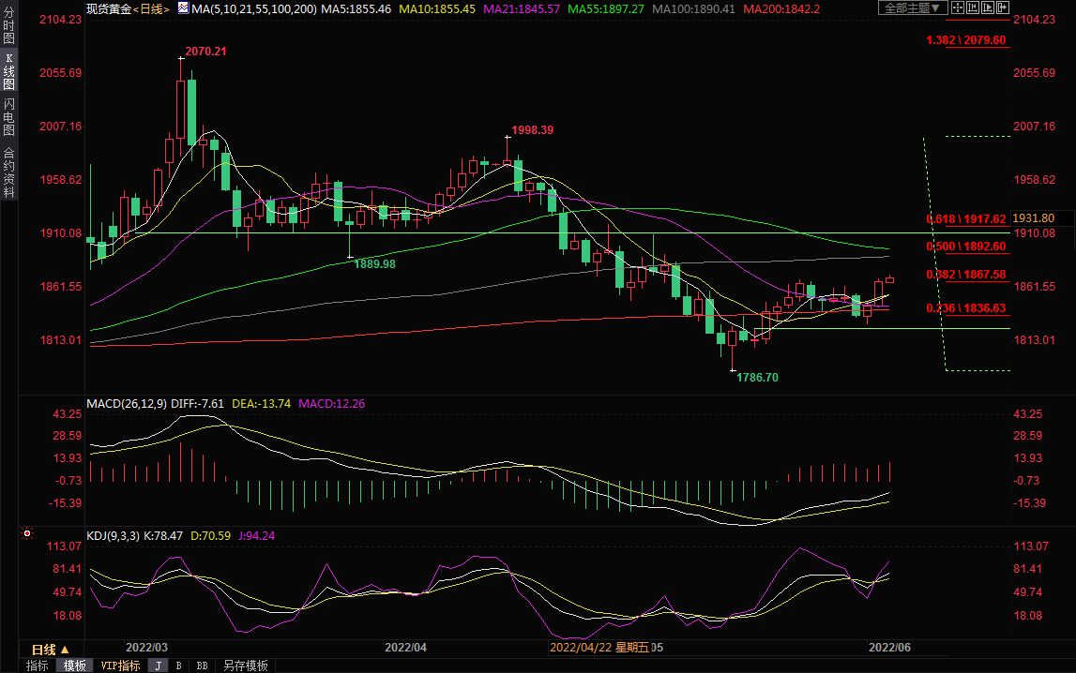Click the 0.618 Fibonacci level at 1917.62
Viewport: 1076px width, 673px height.
click(x=966, y=218)
